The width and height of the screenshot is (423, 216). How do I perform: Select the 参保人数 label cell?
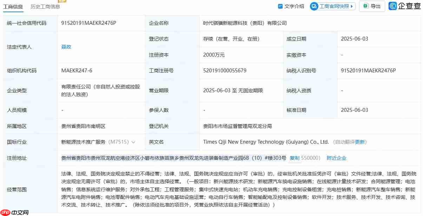click(172, 110)
